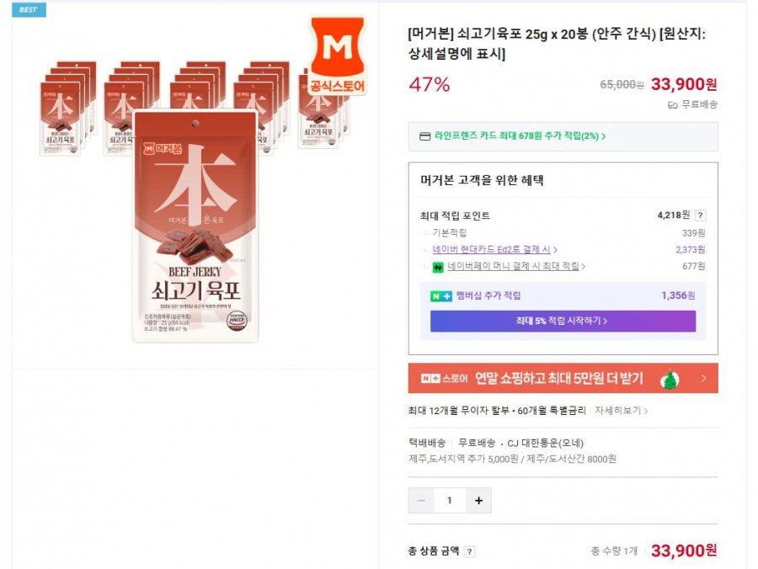Image resolution: width=758 pixels, height=569 pixels.
Task: Click the blue BEST label badge
Action: click(29, 9)
